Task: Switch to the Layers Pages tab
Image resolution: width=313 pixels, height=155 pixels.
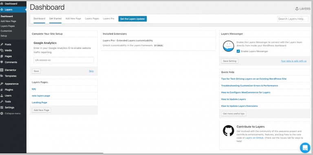Action: (92, 19)
